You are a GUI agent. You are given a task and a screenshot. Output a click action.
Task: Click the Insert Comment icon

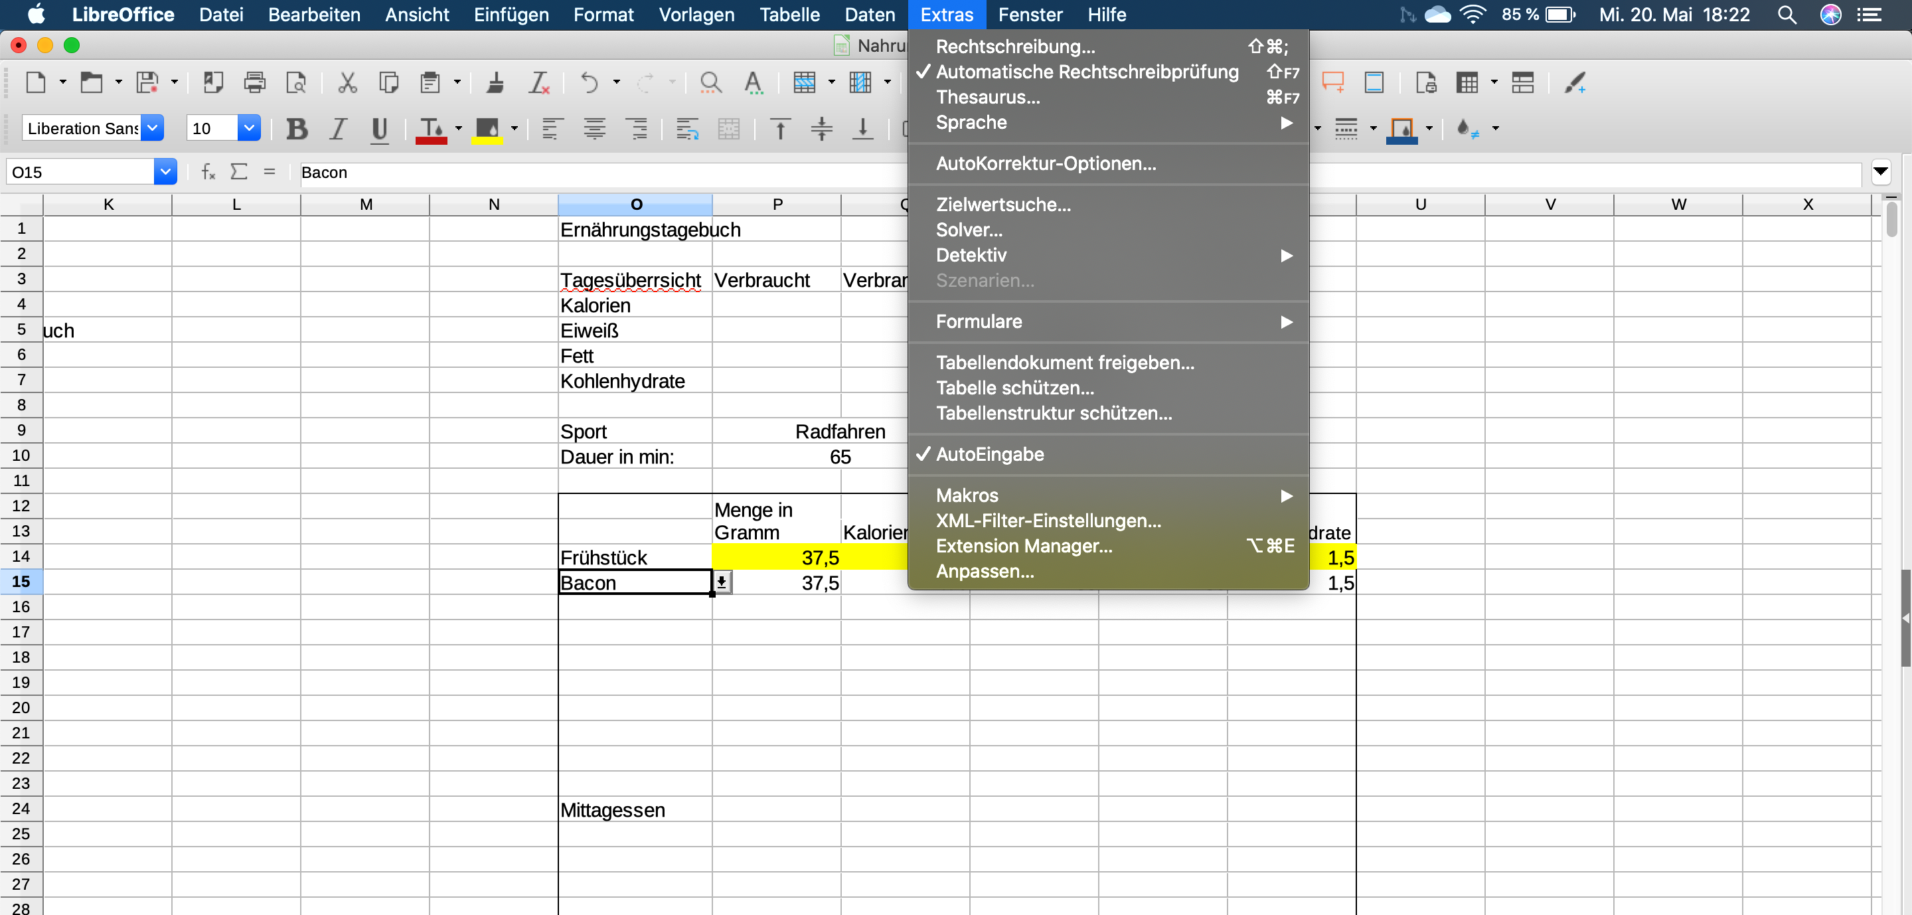click(1333, 82)
